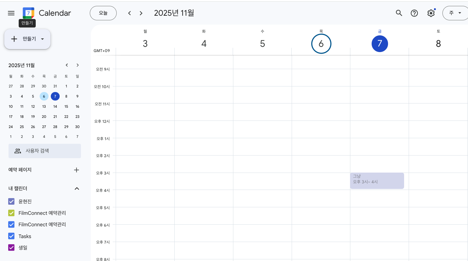468x261 pixels.
Task: Click the 오늘 button
Action: click(103, 13)
